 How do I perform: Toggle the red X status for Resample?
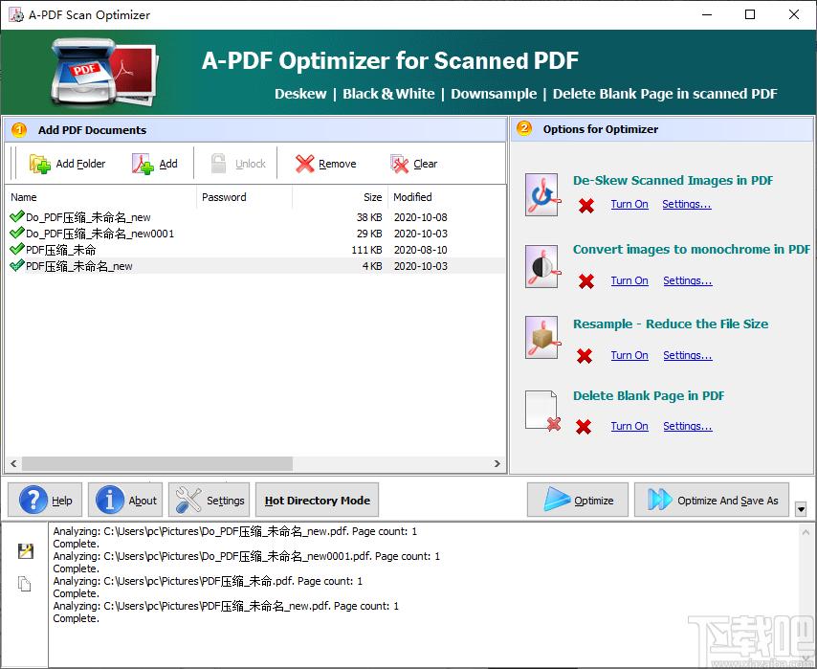coord(585,356)
